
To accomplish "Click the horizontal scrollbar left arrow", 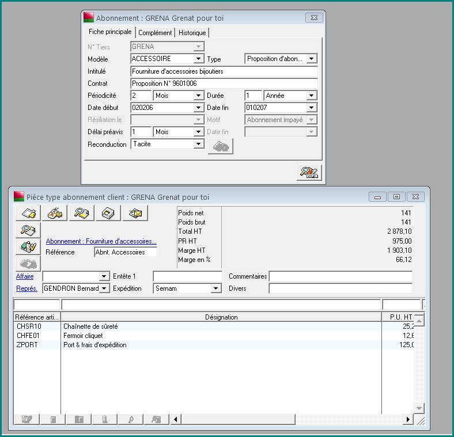I will [176, 419].
